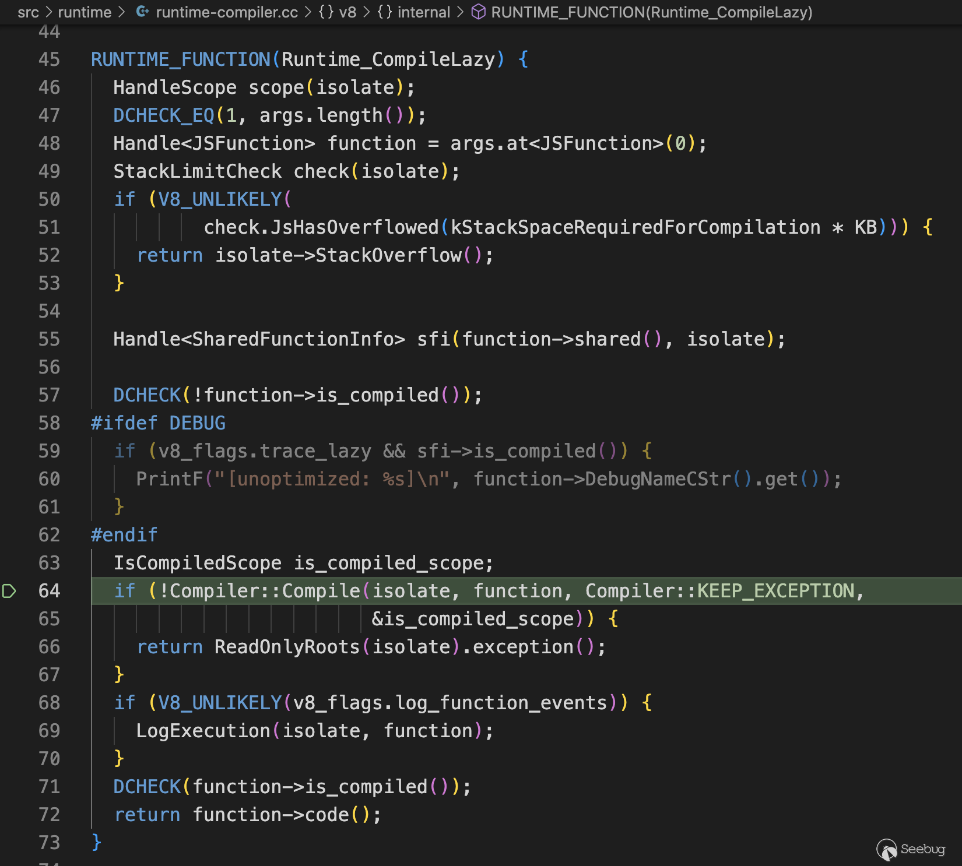Click function->code on line 72

click(x=271, y=815)
